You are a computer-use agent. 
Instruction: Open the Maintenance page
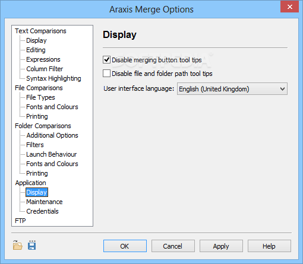click(45, 202)
